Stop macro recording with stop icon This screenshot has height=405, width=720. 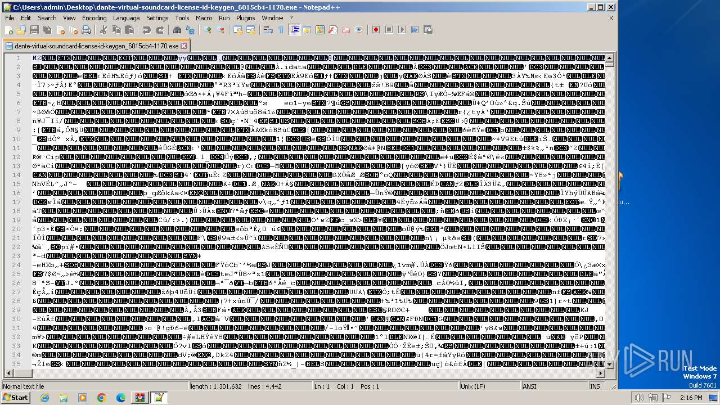coord(389,30)
